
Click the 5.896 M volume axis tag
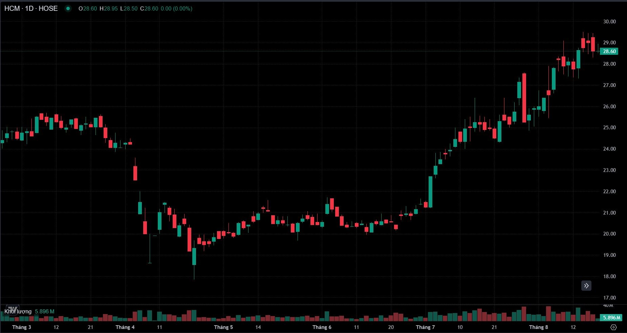pos(611,318)
